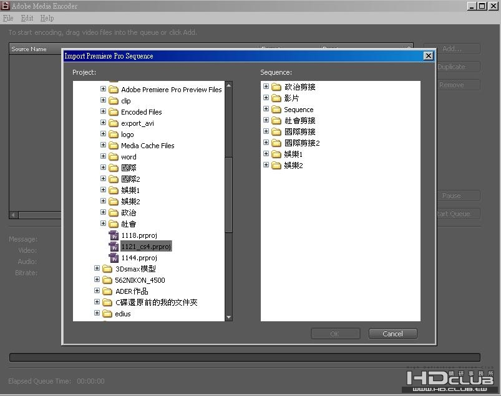Viewport: 501px width, 396px height.
Task: Click the 社會剪接 sequence folder icon
Action: click(276, 121)
